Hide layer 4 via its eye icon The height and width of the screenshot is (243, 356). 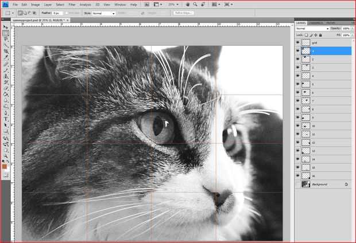tap(298, 76)
